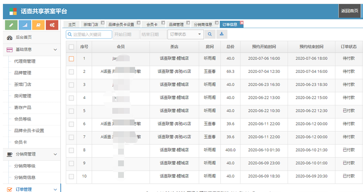This screenshot has width=363, height=192.
Task: Switch to the 主页 tab
Action: (x=72, y=24)
